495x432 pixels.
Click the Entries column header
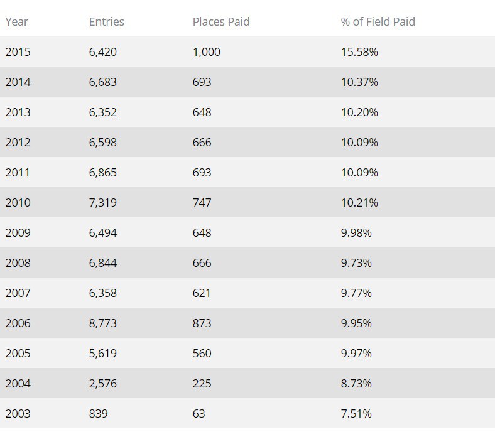(107, 22)
